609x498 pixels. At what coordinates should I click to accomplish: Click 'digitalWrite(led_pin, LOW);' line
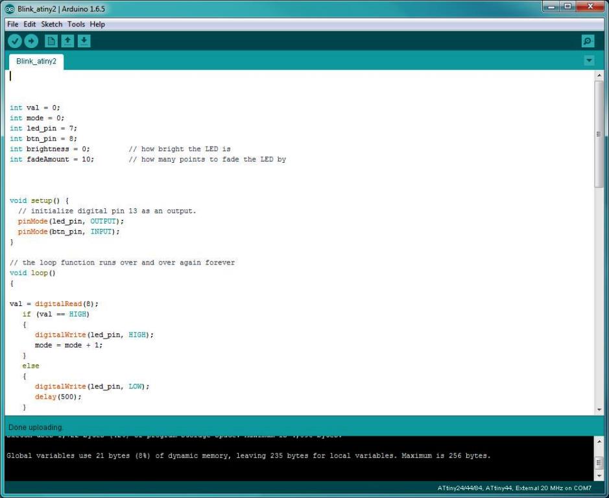click(x=92, y=386)
